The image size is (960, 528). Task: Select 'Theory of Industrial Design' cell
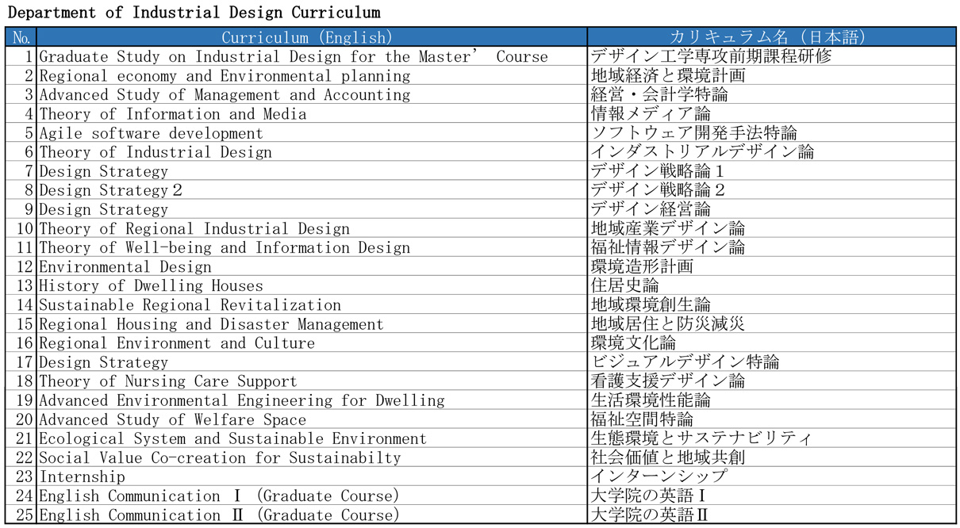point(312,151)
